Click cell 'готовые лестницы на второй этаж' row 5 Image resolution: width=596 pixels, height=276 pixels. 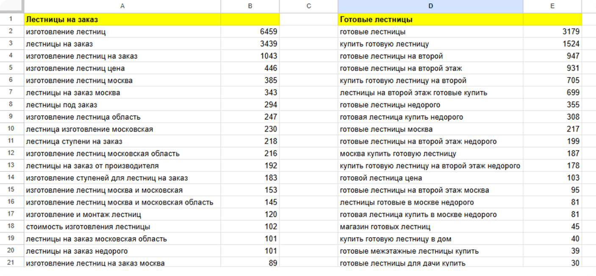click(430, 68)
